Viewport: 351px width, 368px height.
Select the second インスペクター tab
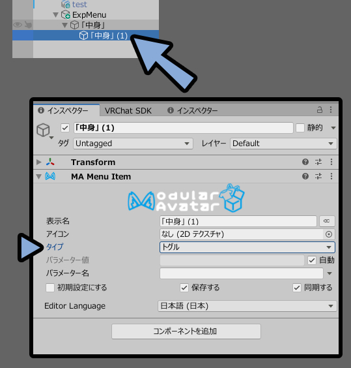pos(193,110)
